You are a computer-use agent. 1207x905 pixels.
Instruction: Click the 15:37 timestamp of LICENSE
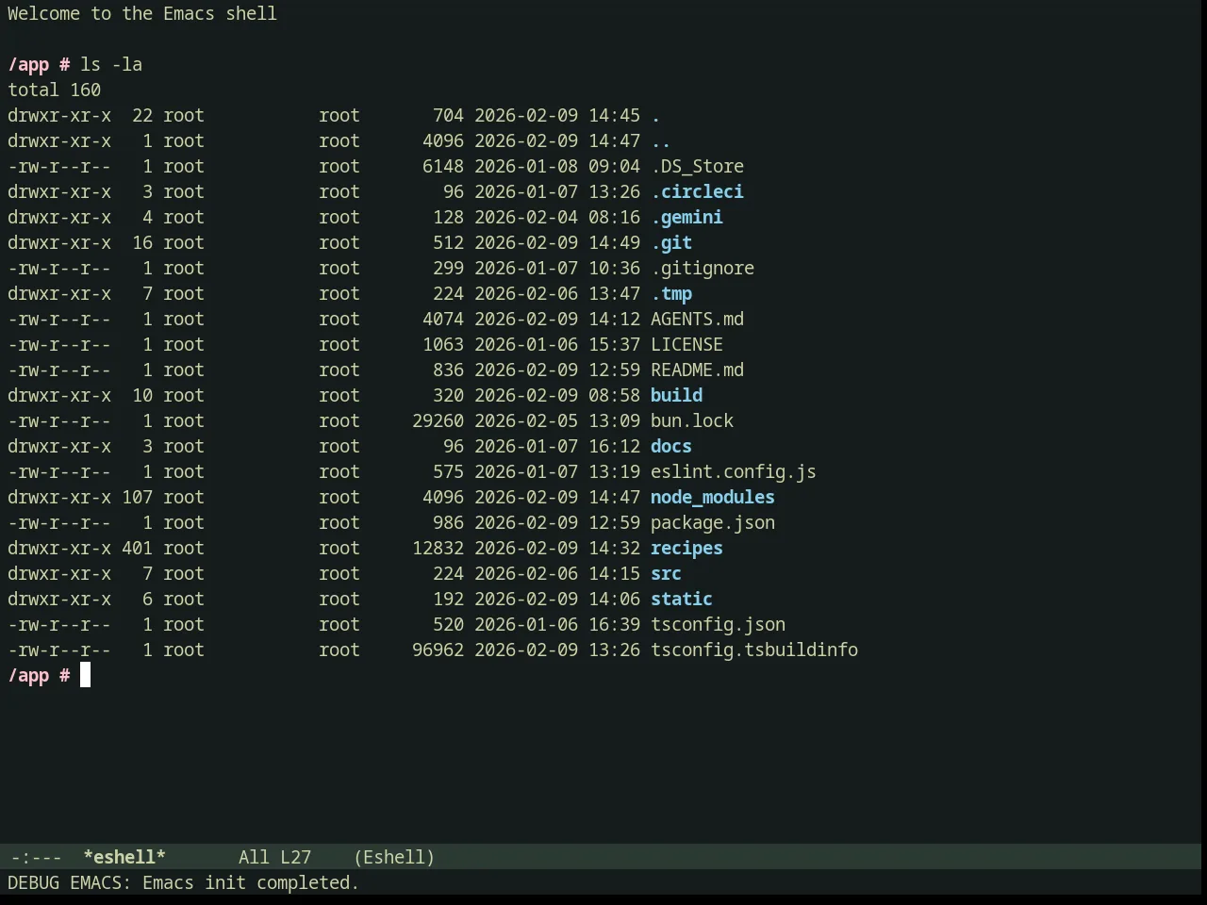coord(614,344)
